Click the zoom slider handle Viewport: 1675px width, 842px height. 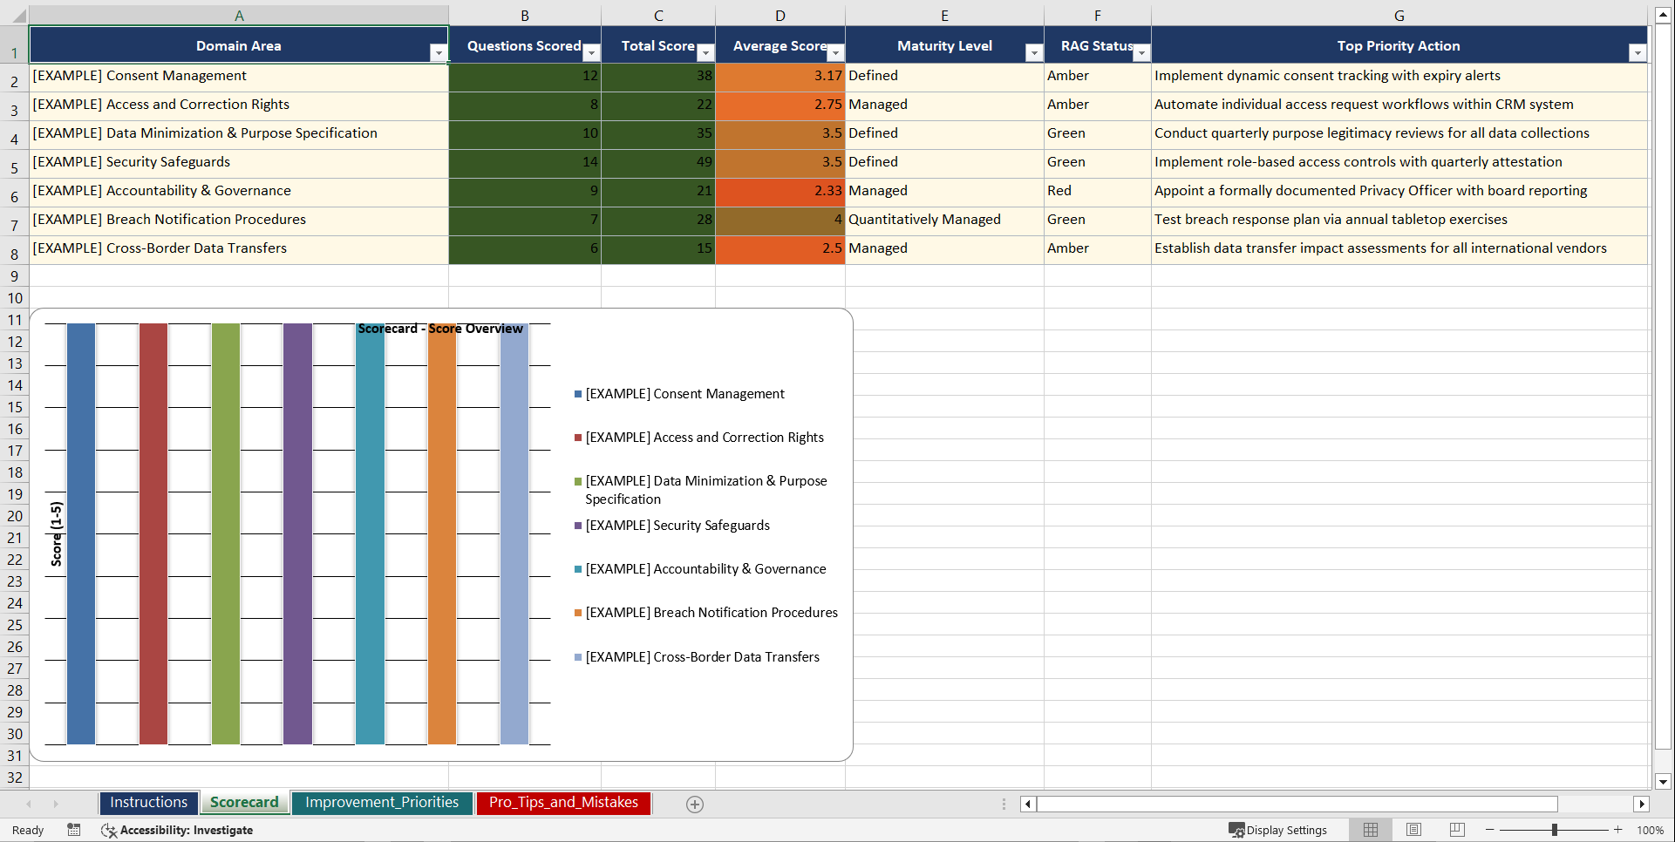click(1555, 830)
